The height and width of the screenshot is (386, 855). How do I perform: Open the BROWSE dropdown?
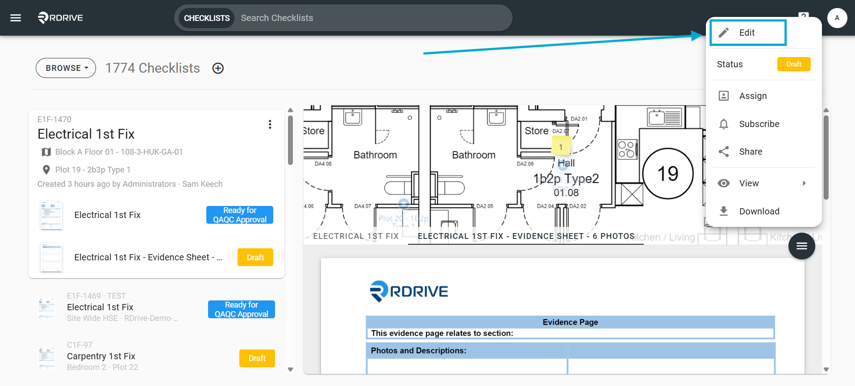(x=66, y=68)
